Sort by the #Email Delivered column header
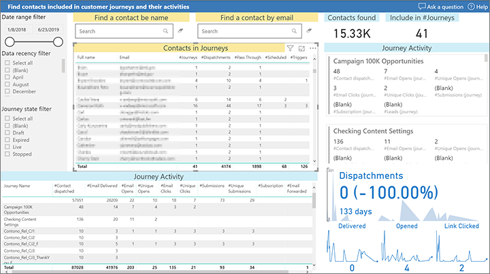This screenshot has width=490, height=274. coord(102,186)
